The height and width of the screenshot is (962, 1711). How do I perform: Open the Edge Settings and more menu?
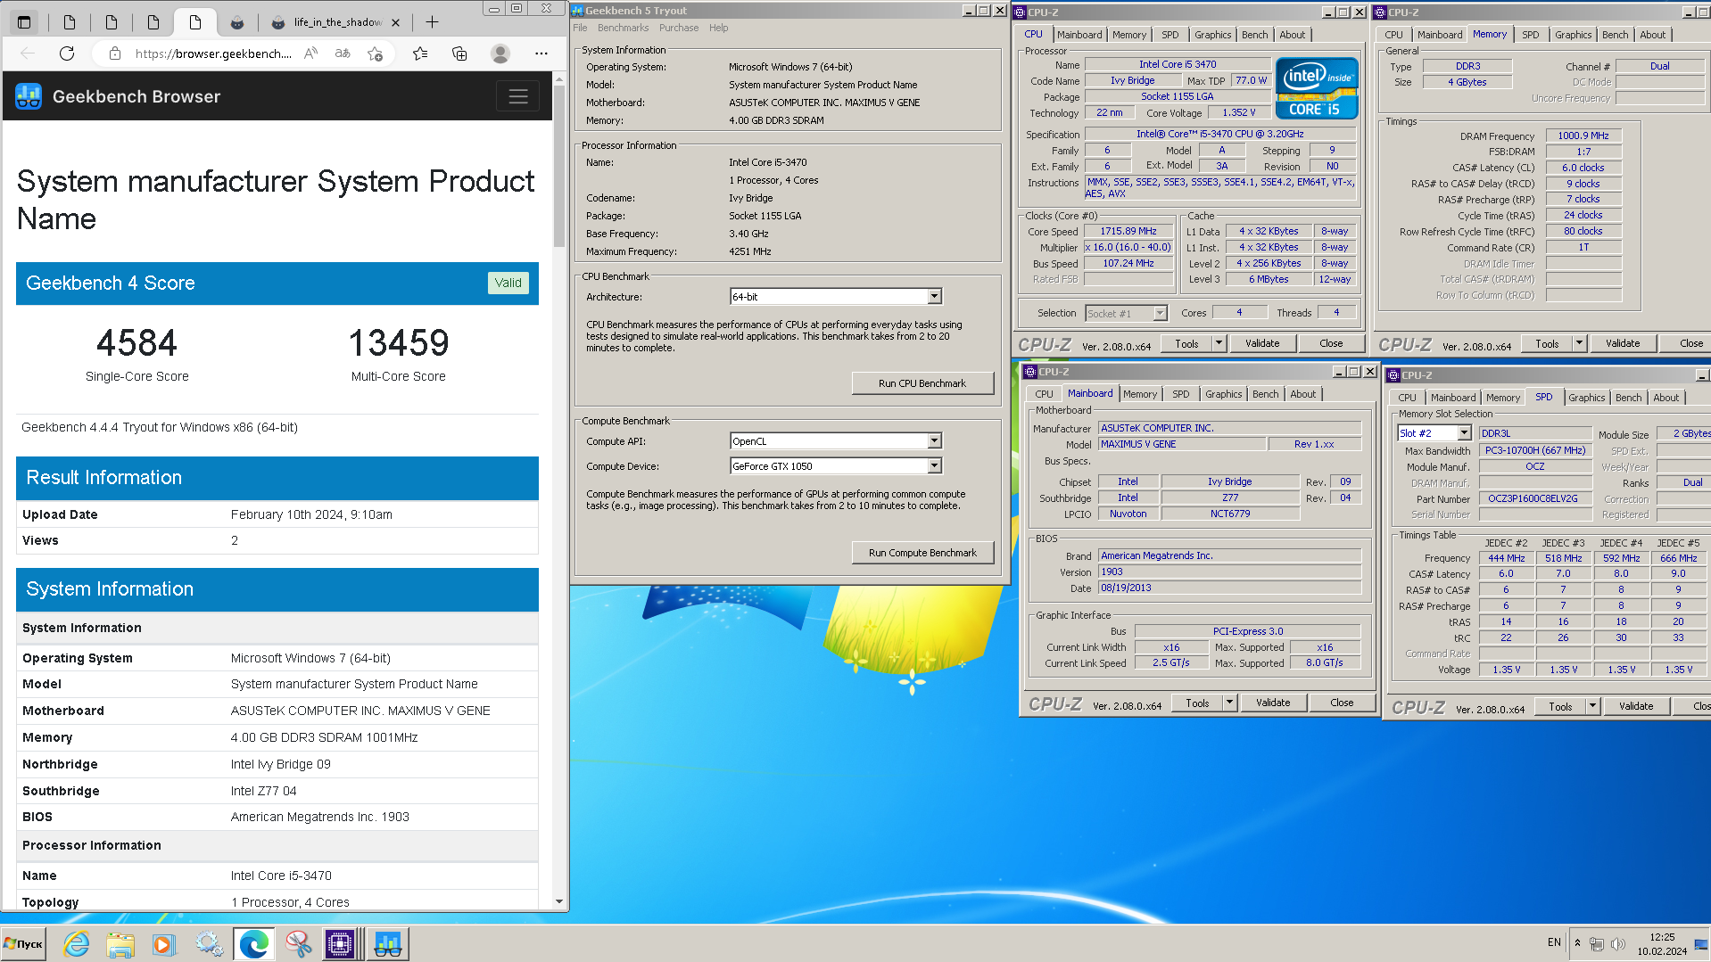coord(541,53)
